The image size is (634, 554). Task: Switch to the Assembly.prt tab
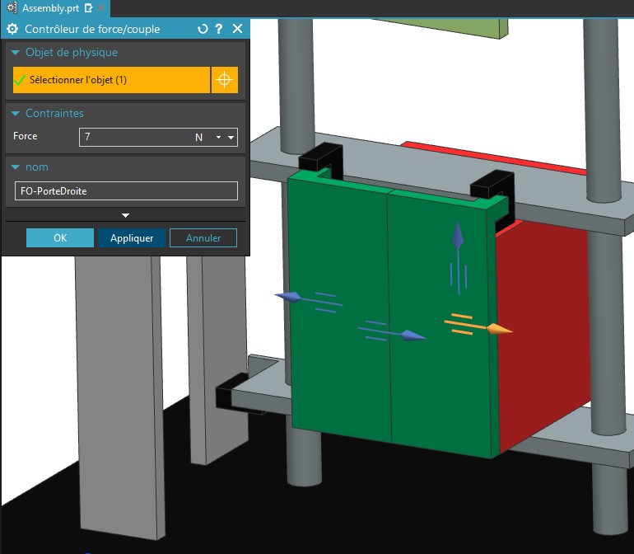[50, 8]
